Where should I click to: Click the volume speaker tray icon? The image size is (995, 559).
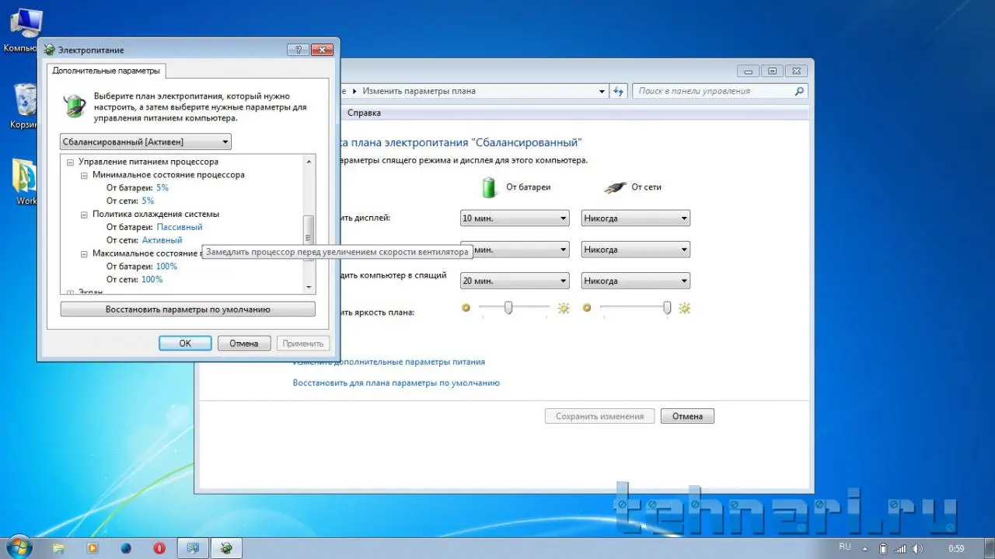tap(919, 547)
